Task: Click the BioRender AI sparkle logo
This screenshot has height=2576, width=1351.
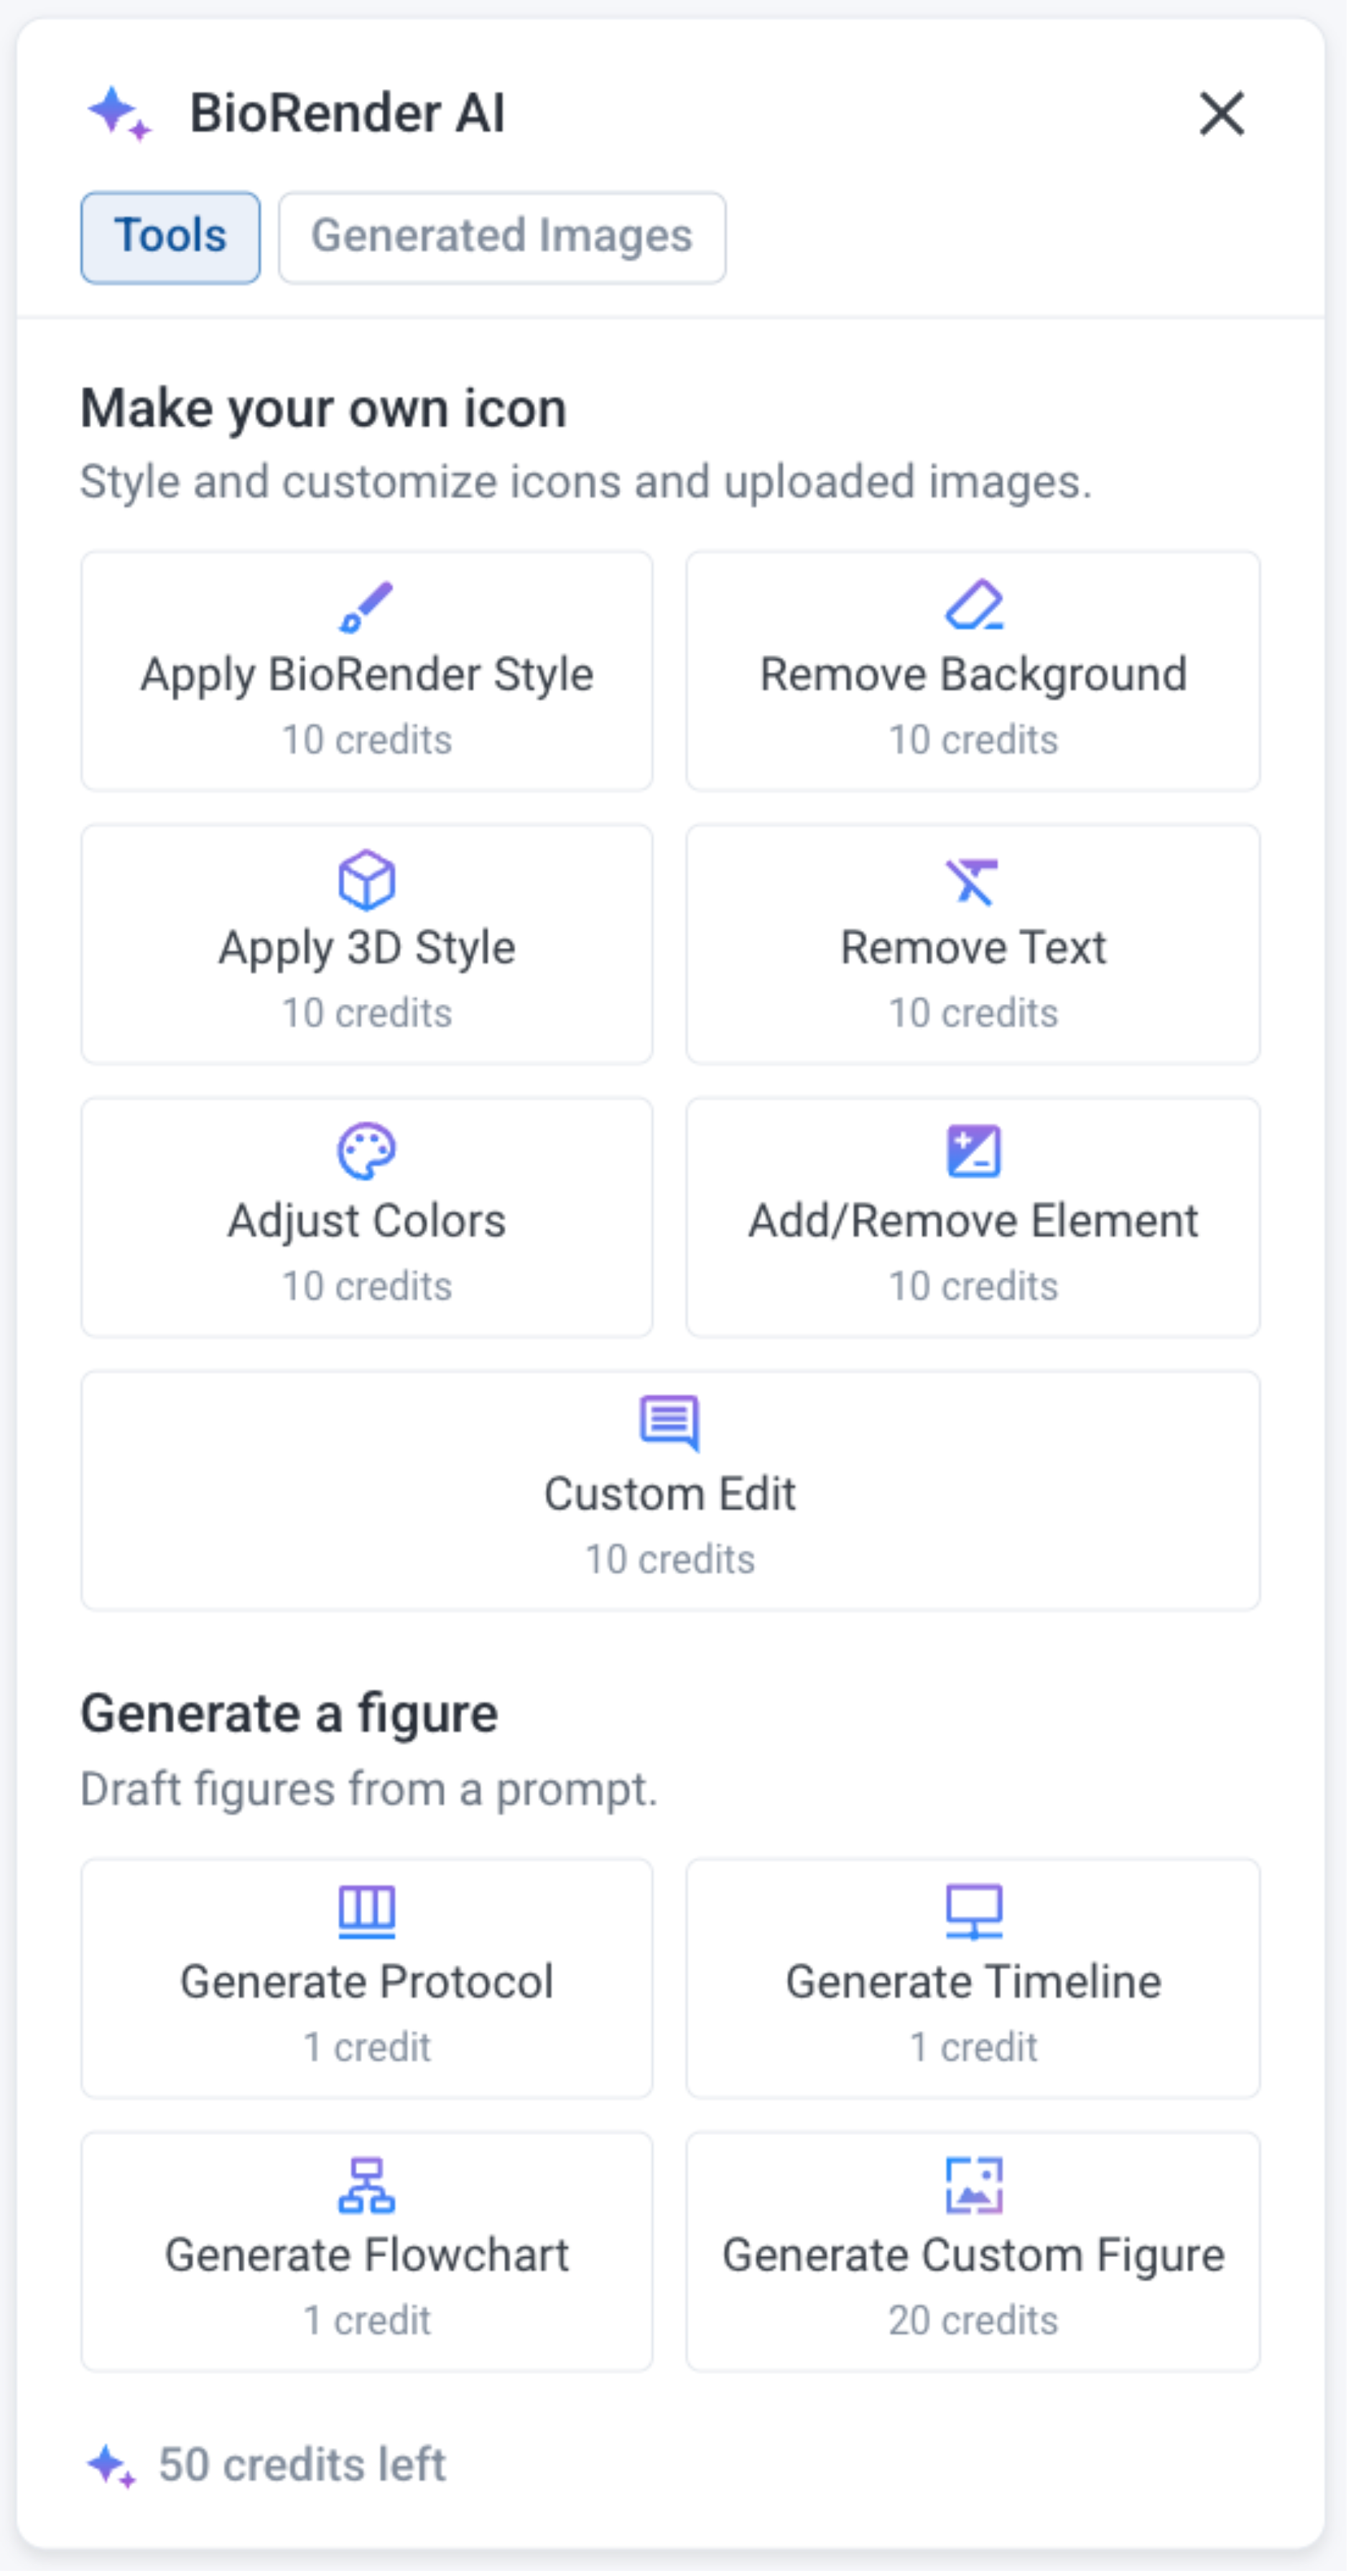Action: 119,113
